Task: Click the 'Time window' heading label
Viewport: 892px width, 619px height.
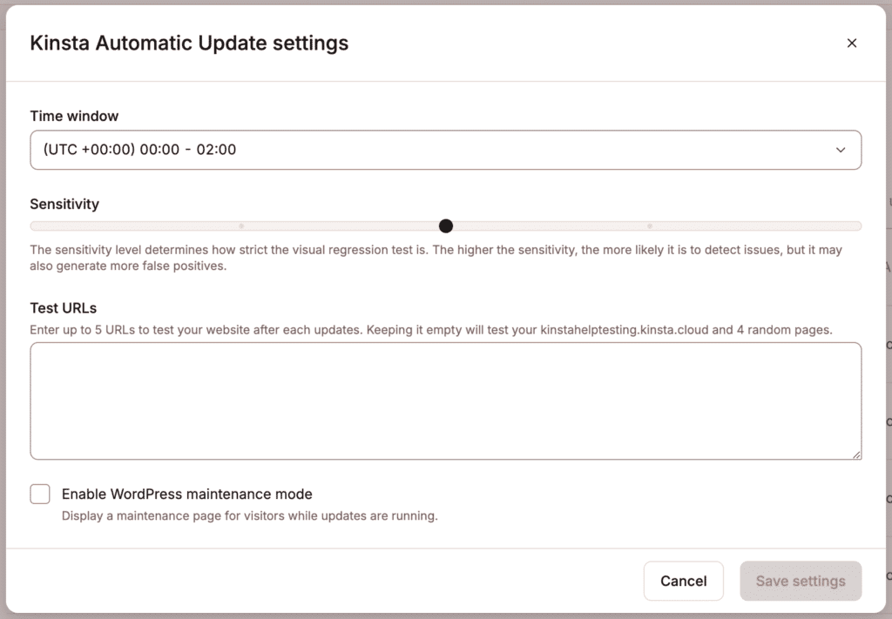Action: (x=74, y=116)
